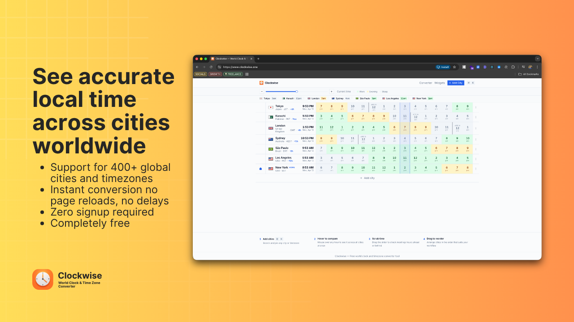Click 5:53 AM time in Los Angeles row
574x322 pixels.
pyautogui.click(x=308, y=157)
